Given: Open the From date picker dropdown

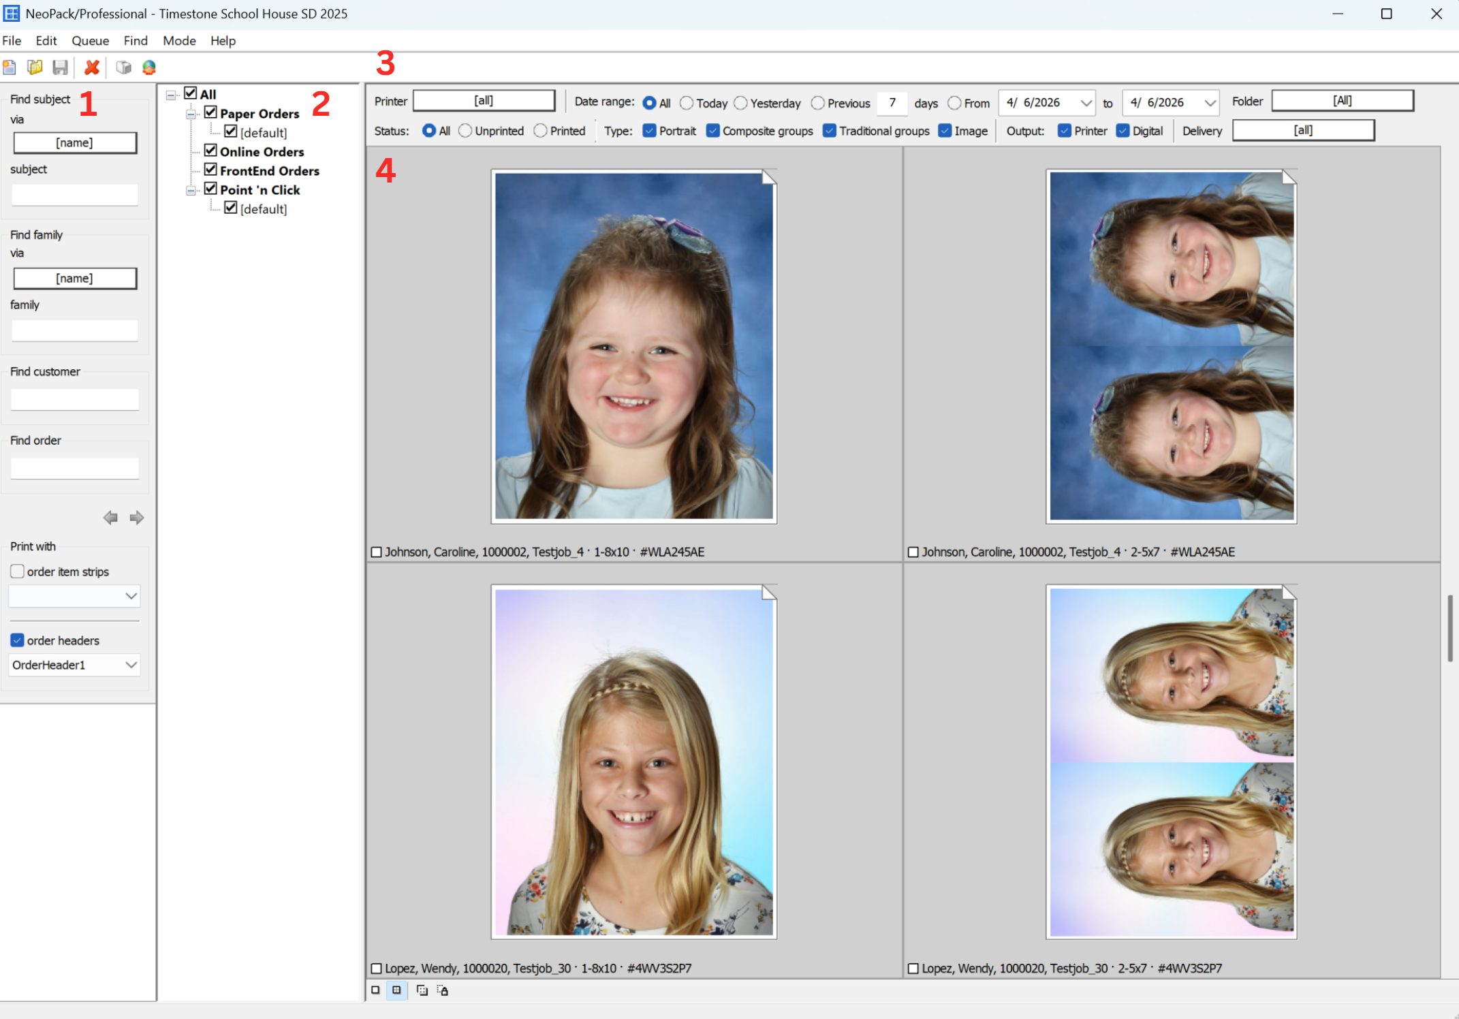Looking at the screenshot, I should click(1086, 103).
